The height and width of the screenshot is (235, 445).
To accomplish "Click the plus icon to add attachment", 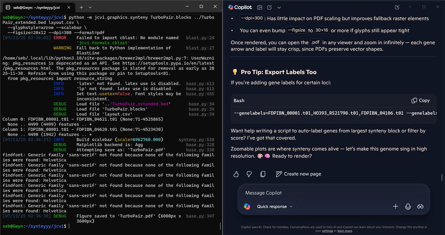I will coord(396,207).
